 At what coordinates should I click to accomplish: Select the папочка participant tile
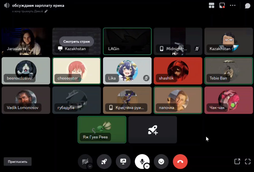point(178,100)
